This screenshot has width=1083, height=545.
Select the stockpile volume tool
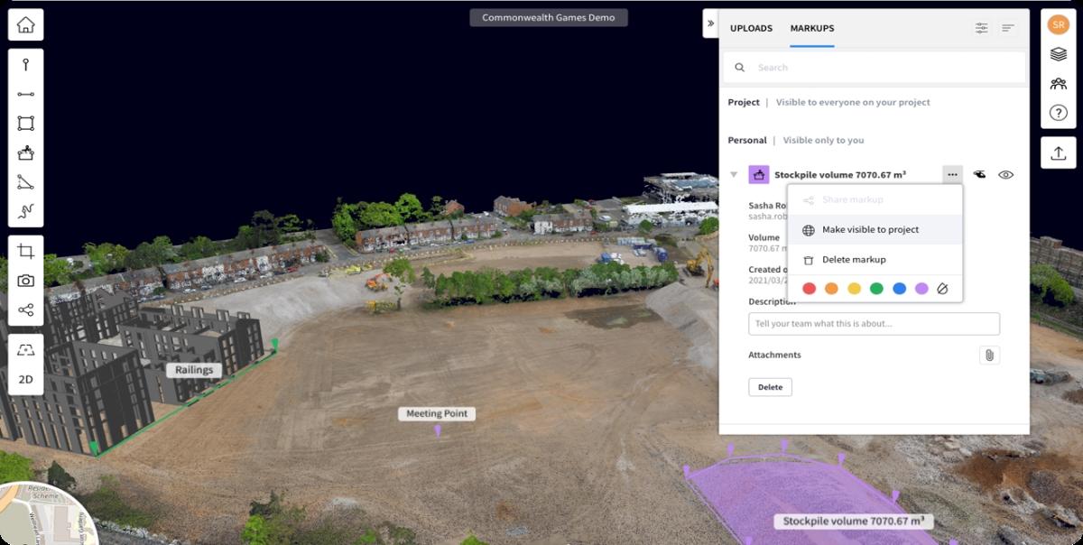(25, 152)
